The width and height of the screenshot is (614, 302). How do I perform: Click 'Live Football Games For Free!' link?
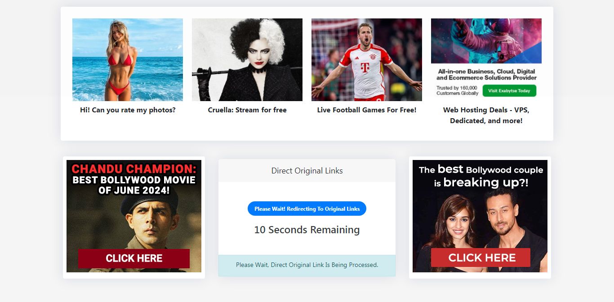[x=367, y=110]
